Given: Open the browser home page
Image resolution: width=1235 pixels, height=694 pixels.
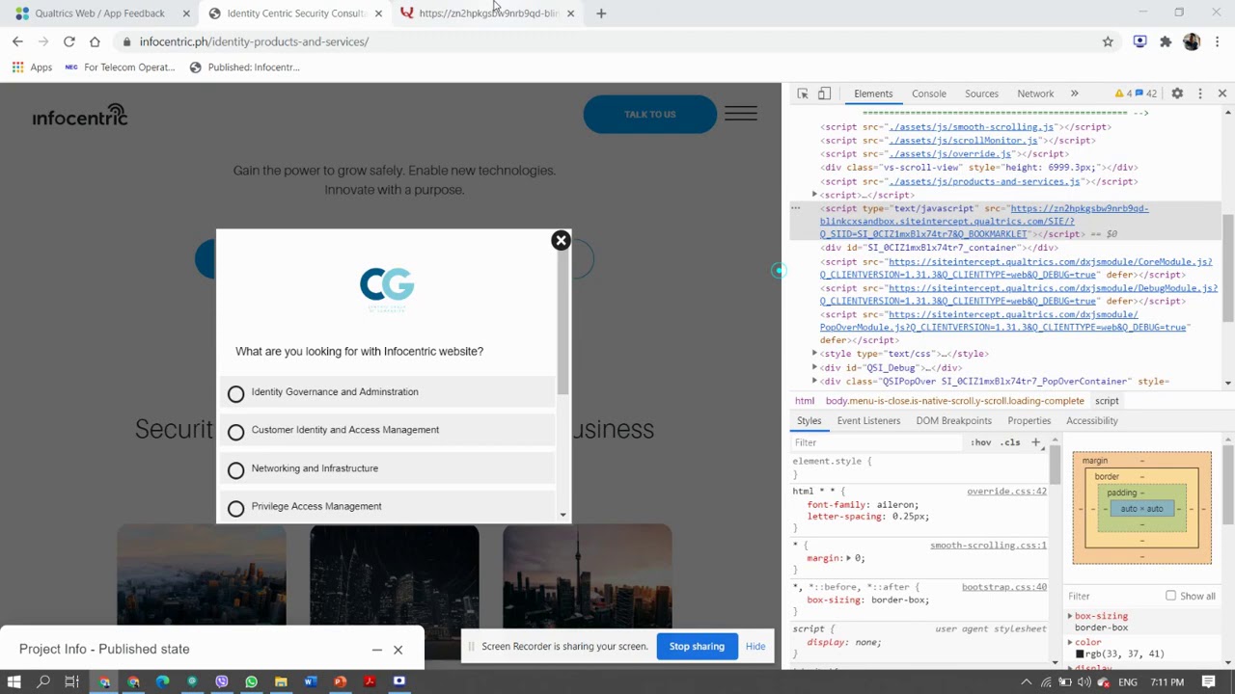Looking at the screenshot, I should coord(95,41).
